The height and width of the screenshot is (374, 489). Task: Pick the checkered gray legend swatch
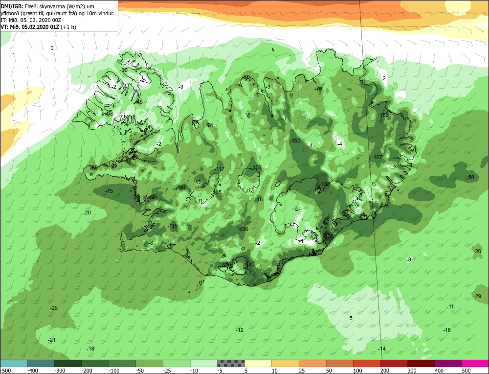click(x=231, y=363)
